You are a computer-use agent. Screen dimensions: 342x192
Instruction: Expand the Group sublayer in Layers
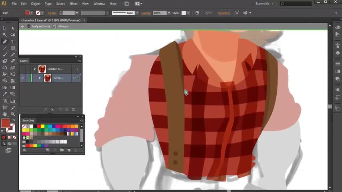click(40, 78)
